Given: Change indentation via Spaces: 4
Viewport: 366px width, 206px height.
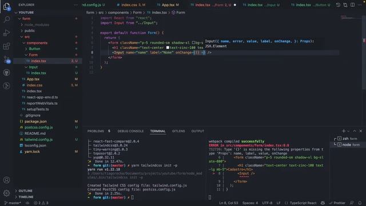Looking at the screenshot, I should coord(250,203).
